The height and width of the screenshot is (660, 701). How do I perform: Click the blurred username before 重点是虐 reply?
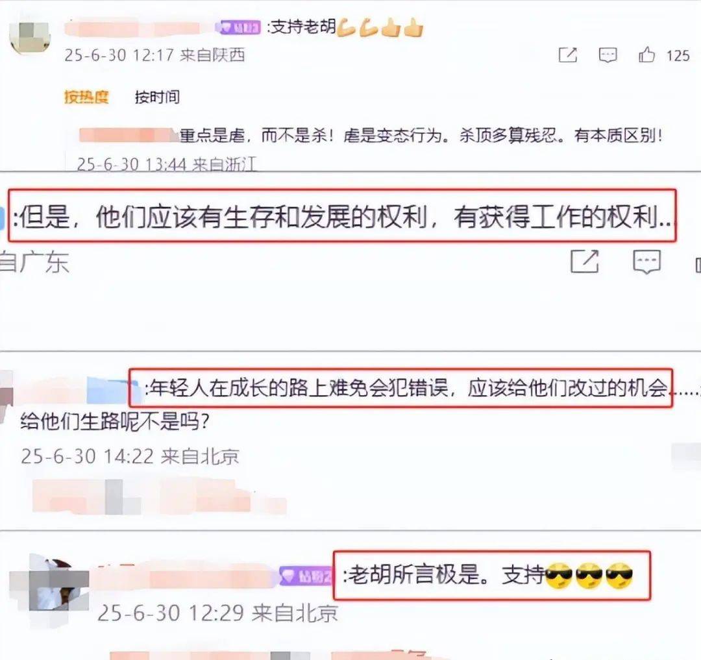[129, 135]
